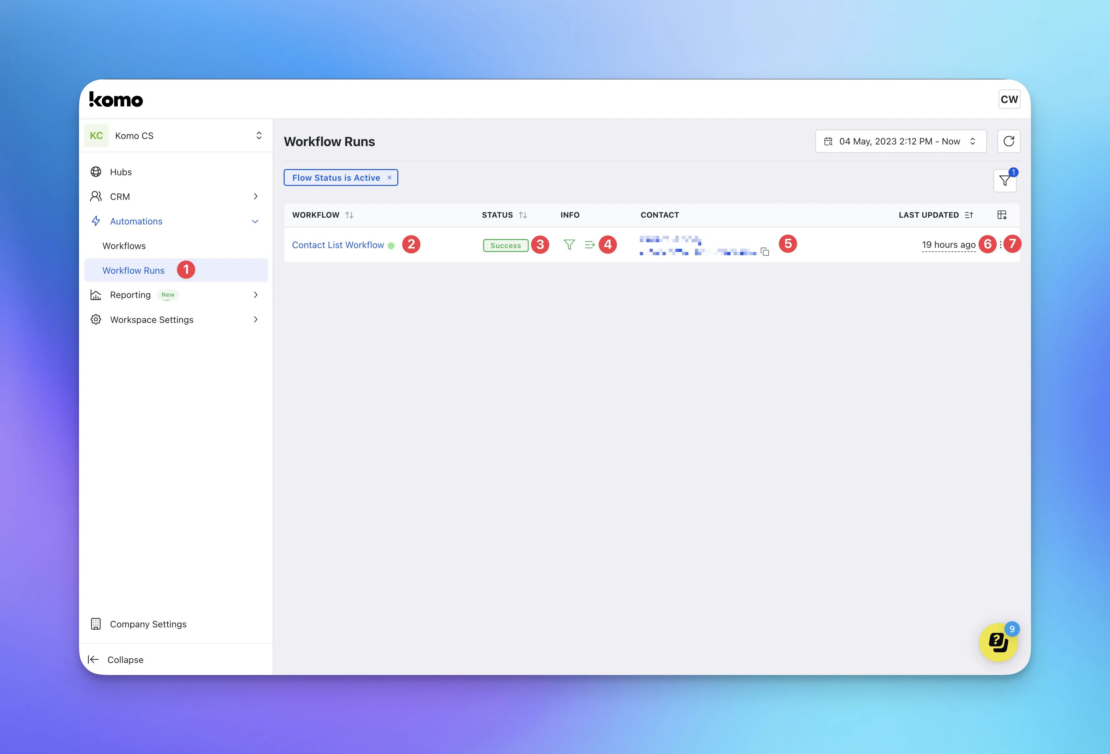Click the CONTACT column header

(660, 215)
